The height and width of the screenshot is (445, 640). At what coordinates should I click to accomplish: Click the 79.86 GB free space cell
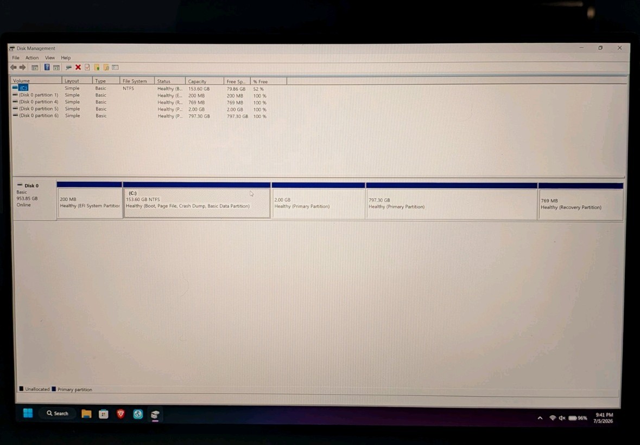tap(236, 88)
